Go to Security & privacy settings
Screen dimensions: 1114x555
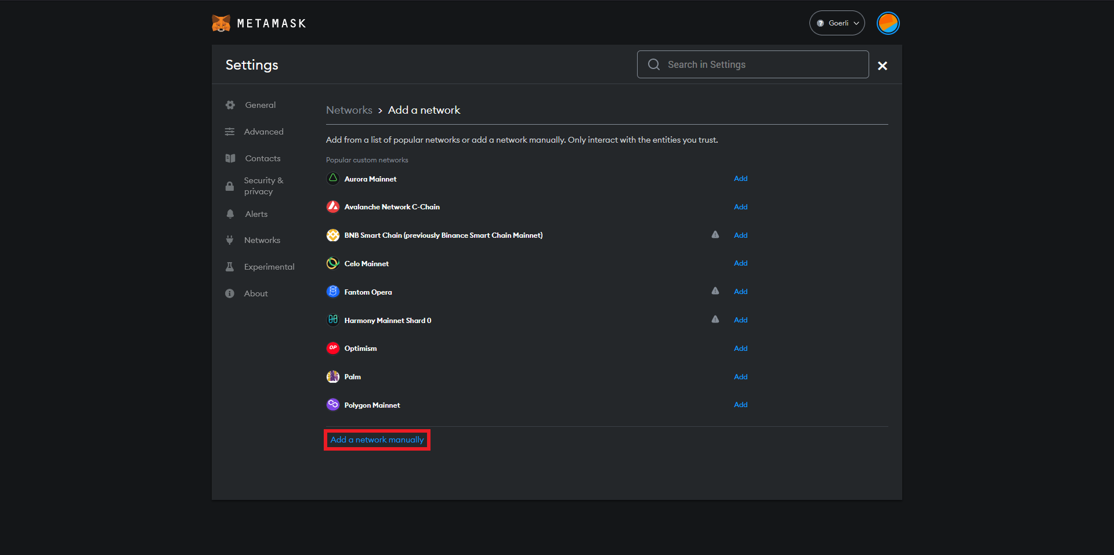pos(263,186)
